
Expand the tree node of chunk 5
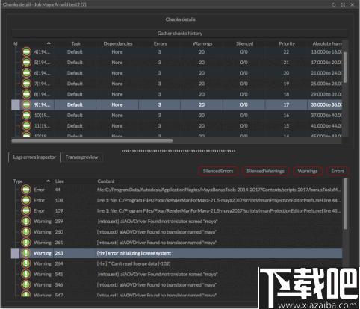(18, 62)
